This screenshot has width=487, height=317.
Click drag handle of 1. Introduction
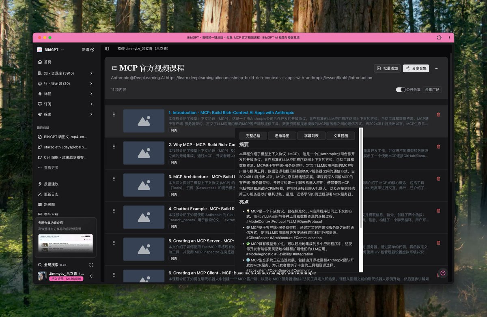tap(114, 115)
